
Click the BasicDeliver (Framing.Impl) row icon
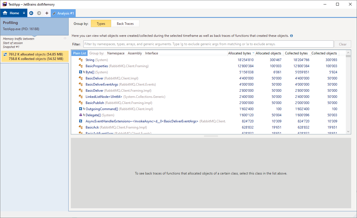click(81, 91)
